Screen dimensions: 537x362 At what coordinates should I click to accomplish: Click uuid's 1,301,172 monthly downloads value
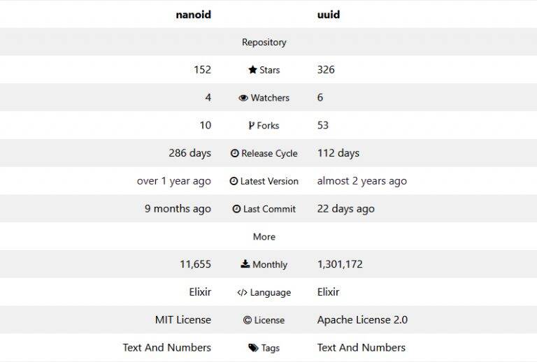(x=340, y=264)
